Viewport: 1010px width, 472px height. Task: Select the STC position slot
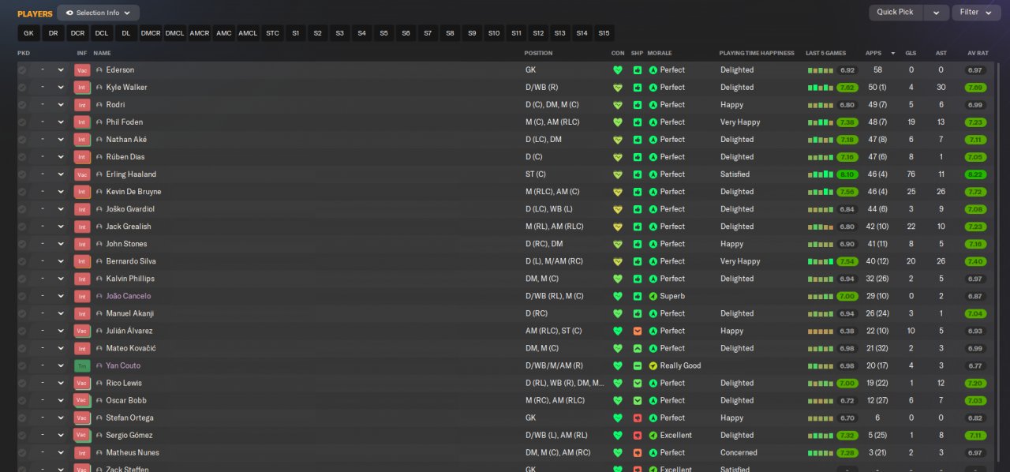272,33
